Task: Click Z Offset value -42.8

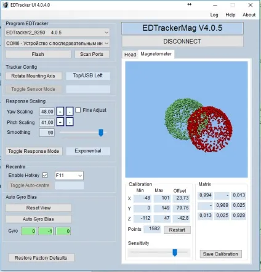Action: 182,218
